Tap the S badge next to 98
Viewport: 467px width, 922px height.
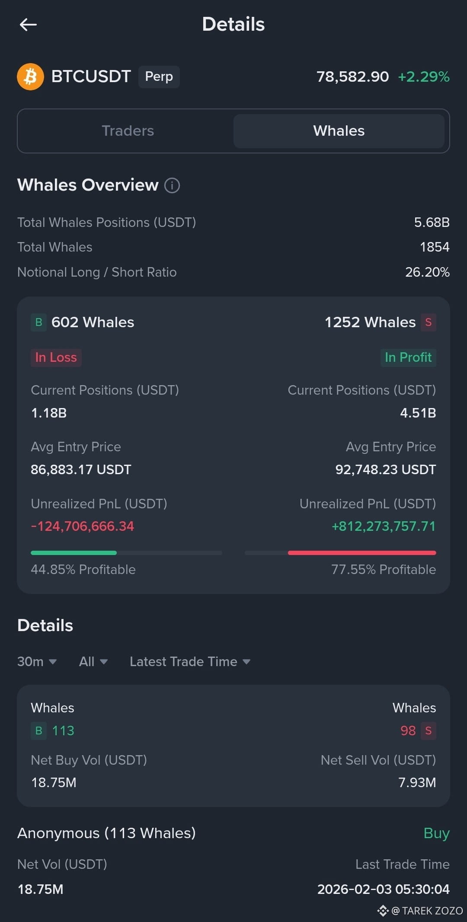428,731
